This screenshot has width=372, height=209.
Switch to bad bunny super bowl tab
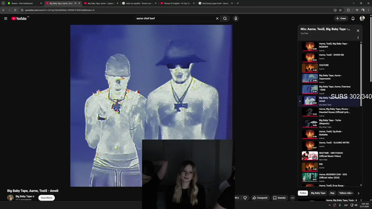(216, 3)
